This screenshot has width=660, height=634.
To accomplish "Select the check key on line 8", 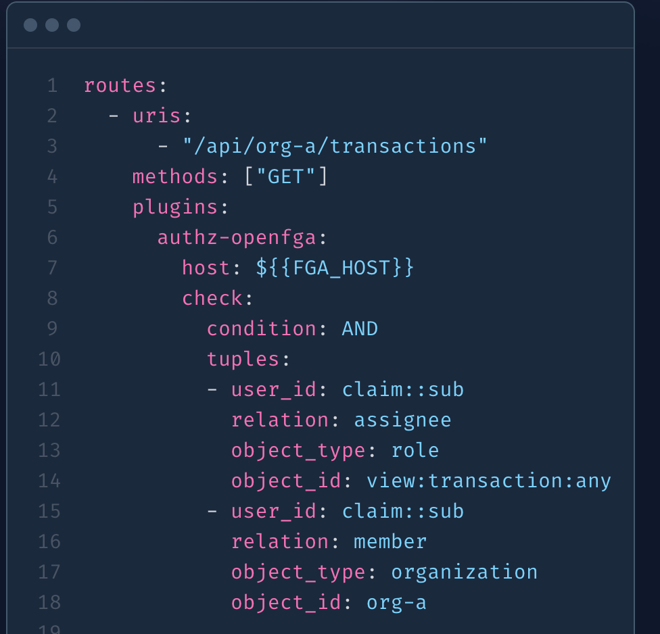I will (212, 298).
